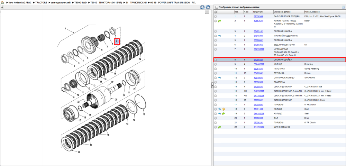Go to previous figure with left arrow
This screenshot has width=346, height=166.
coord(202,7)
